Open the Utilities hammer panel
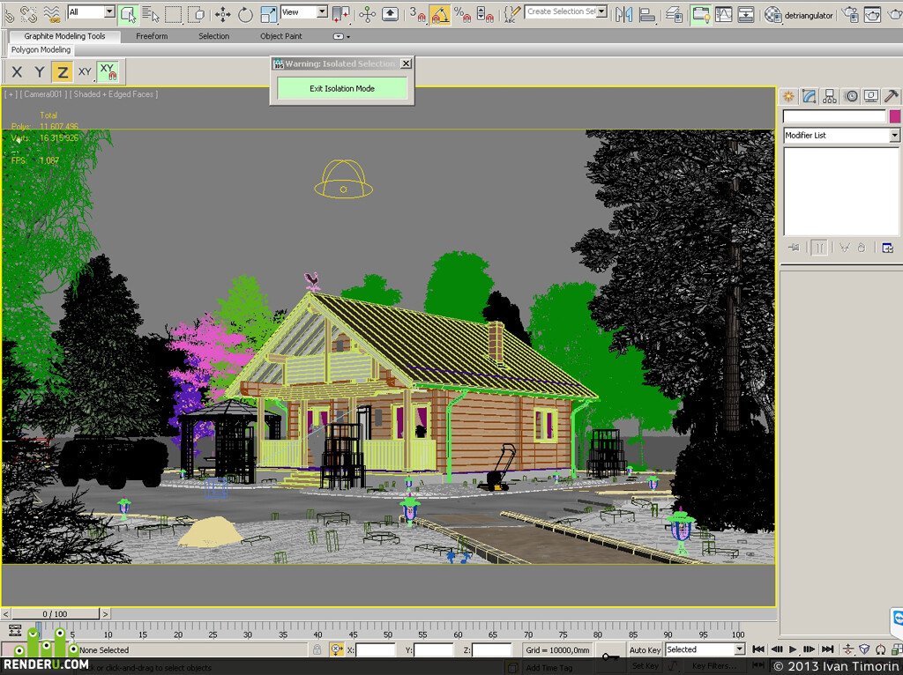This screenshot has width=903, height=675. point(891,97)
